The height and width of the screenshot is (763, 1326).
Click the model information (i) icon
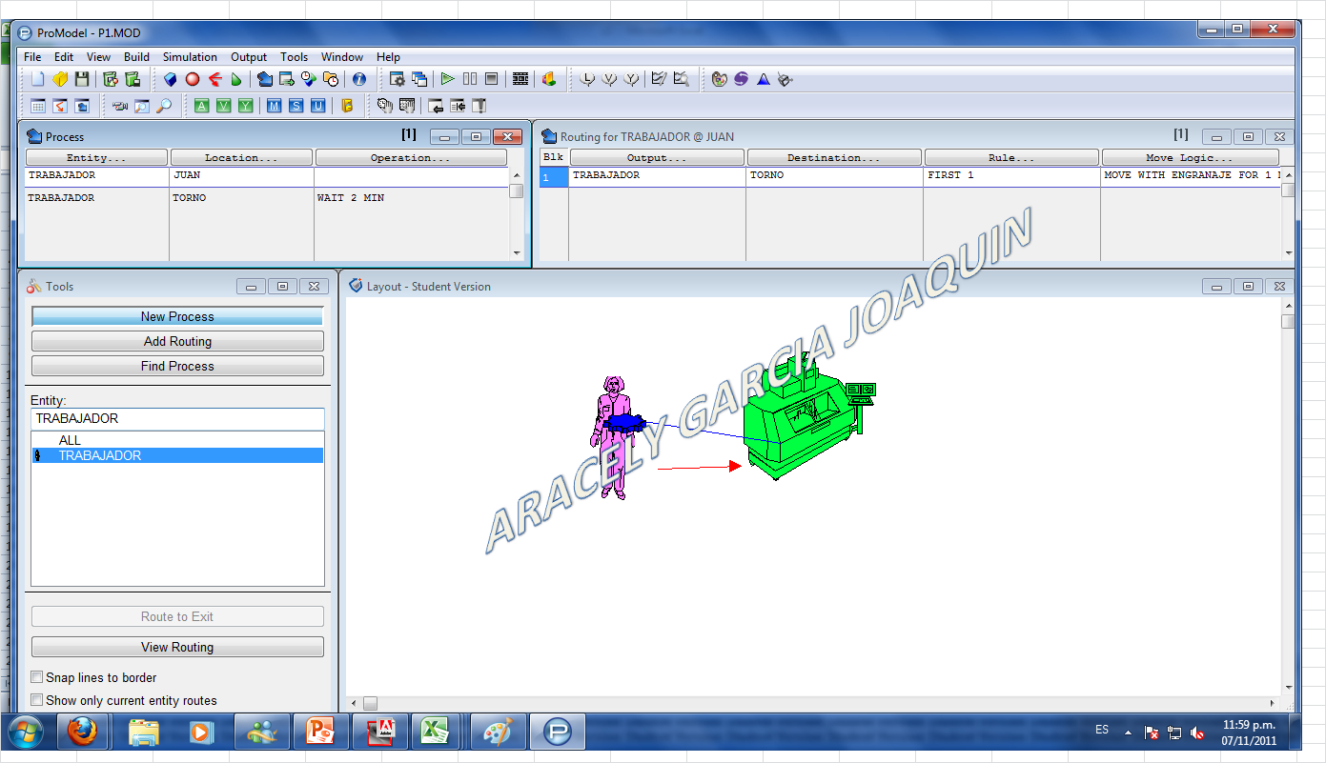coord(359,78)
